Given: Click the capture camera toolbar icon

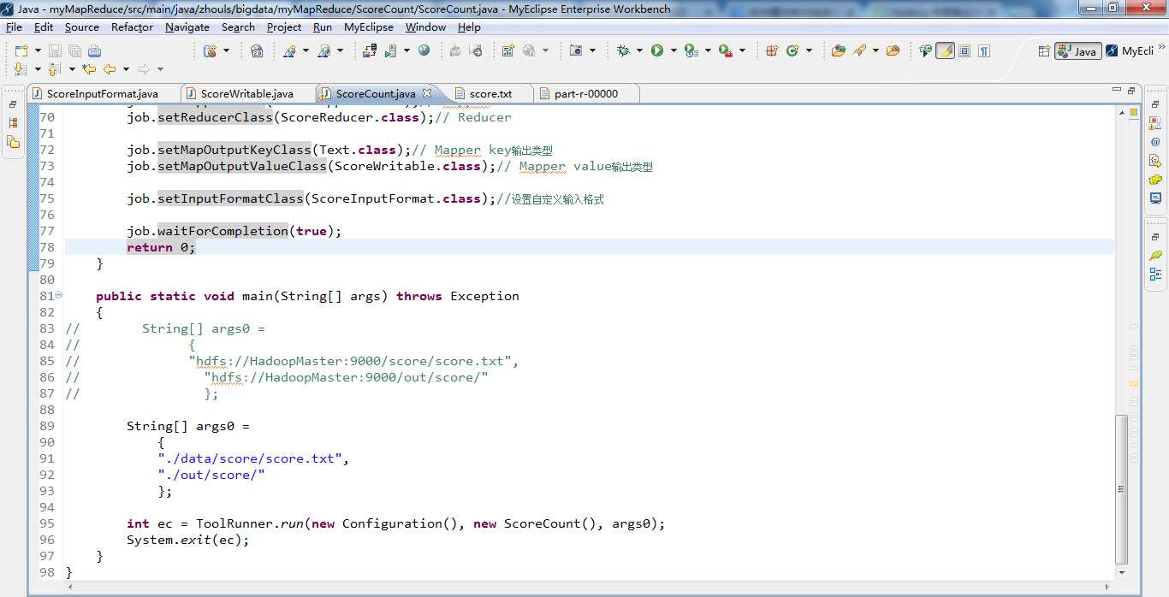Looking at the screenshot, I should click(x=576, y=50).
